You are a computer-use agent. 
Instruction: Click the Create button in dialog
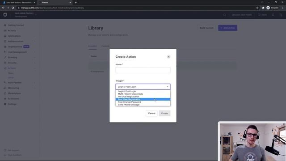tap(164, 113)
